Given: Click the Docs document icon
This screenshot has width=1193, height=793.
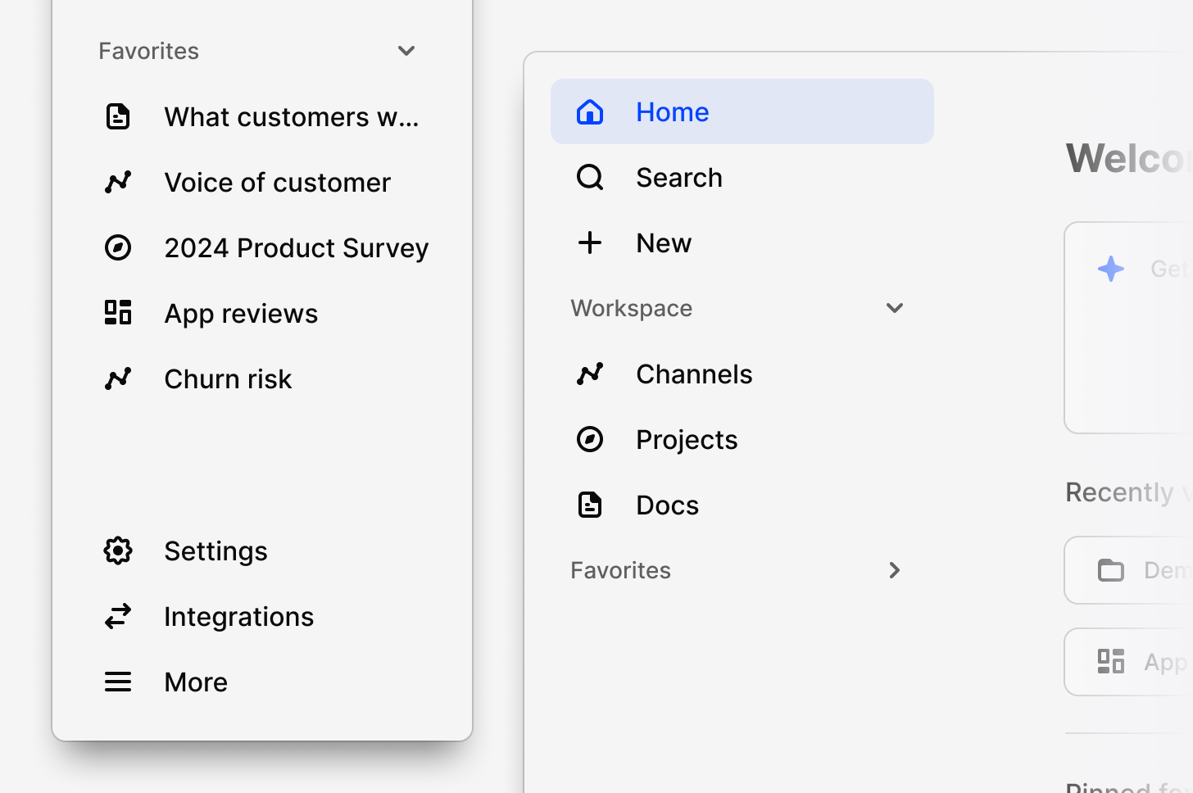Looking at the screenshot, I should click(590, 505).
